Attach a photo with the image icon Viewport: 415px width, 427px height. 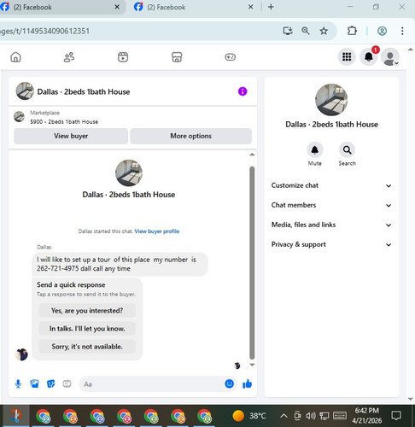click(x=34, y=383)
